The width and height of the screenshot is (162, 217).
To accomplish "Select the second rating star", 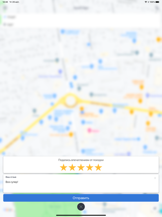I will [x=72, y=167].
